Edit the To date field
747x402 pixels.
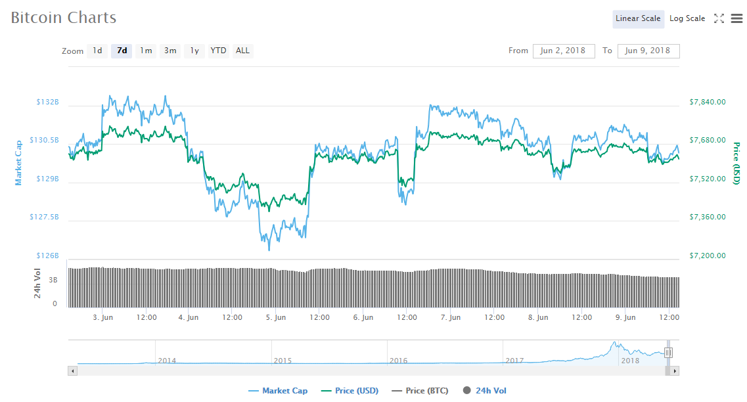coord(648,51)
